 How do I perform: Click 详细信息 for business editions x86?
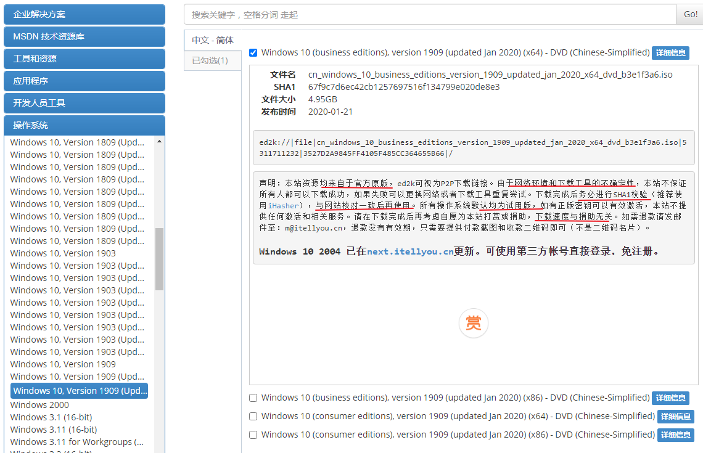(x=670, y=398)
